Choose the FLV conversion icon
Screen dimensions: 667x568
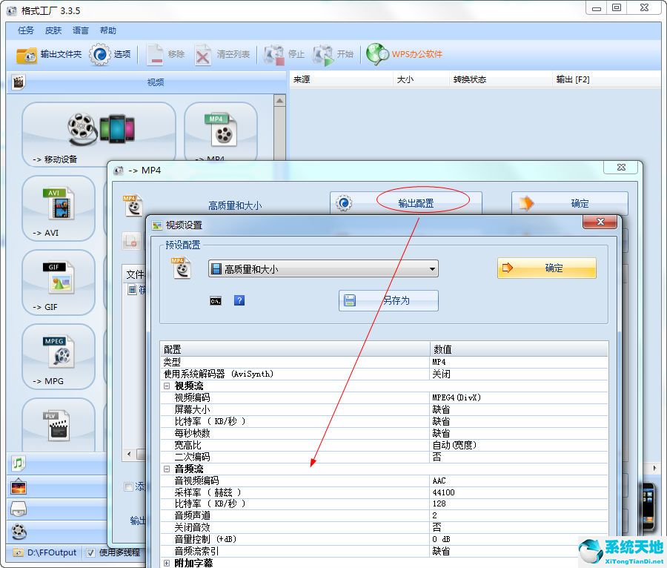click(x=59, y=425)
